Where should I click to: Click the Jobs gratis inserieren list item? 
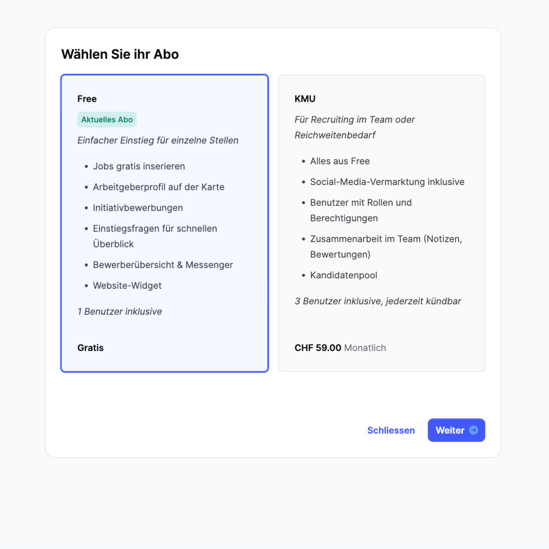[139, 166]
